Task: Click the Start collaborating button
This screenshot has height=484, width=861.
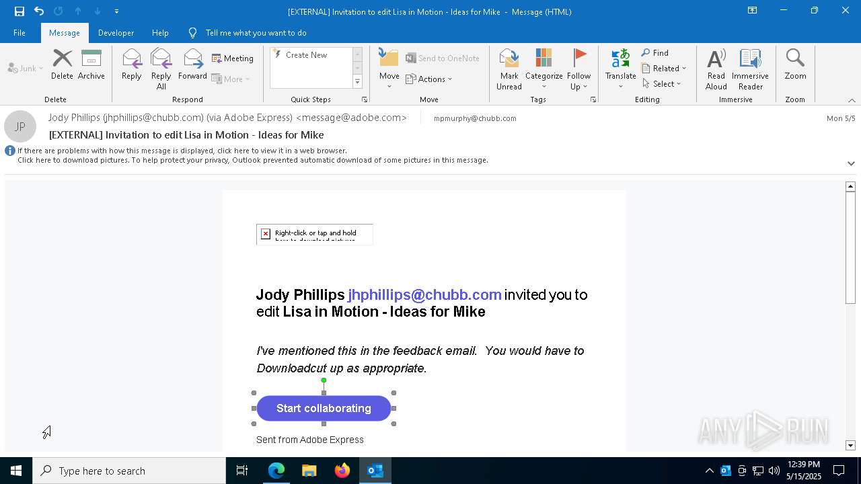Action: click(324, 408)
